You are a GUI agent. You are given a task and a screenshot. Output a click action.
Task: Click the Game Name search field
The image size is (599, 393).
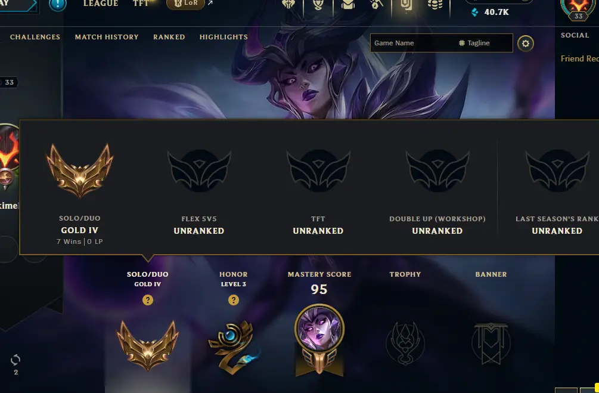point(412,43)
